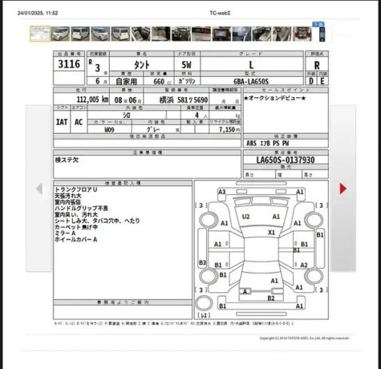Click lot number 3116
This screenshot has height=369, width=381.
tap(69, 64)
